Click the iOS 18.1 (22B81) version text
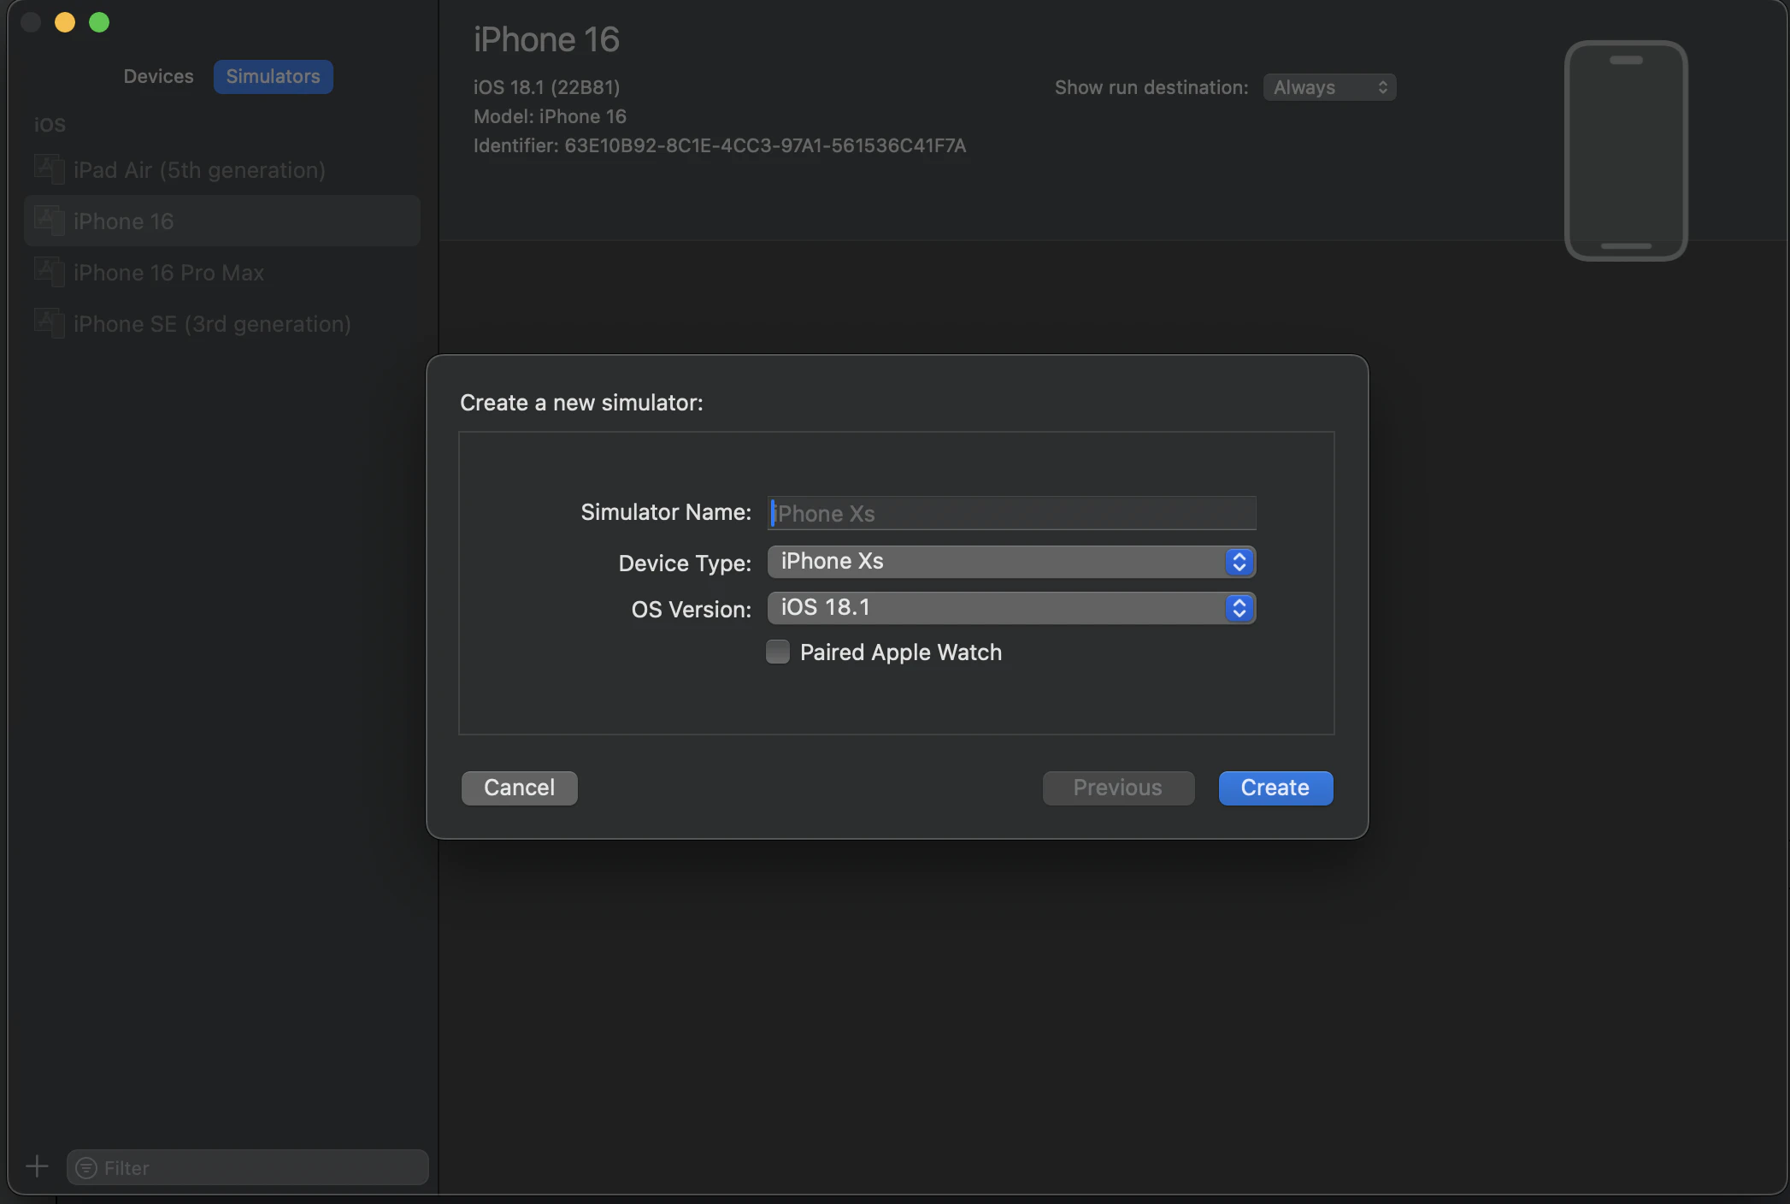Viewport: 1790px width, 1204px height. pyautogui.click(x=547, y=87)
